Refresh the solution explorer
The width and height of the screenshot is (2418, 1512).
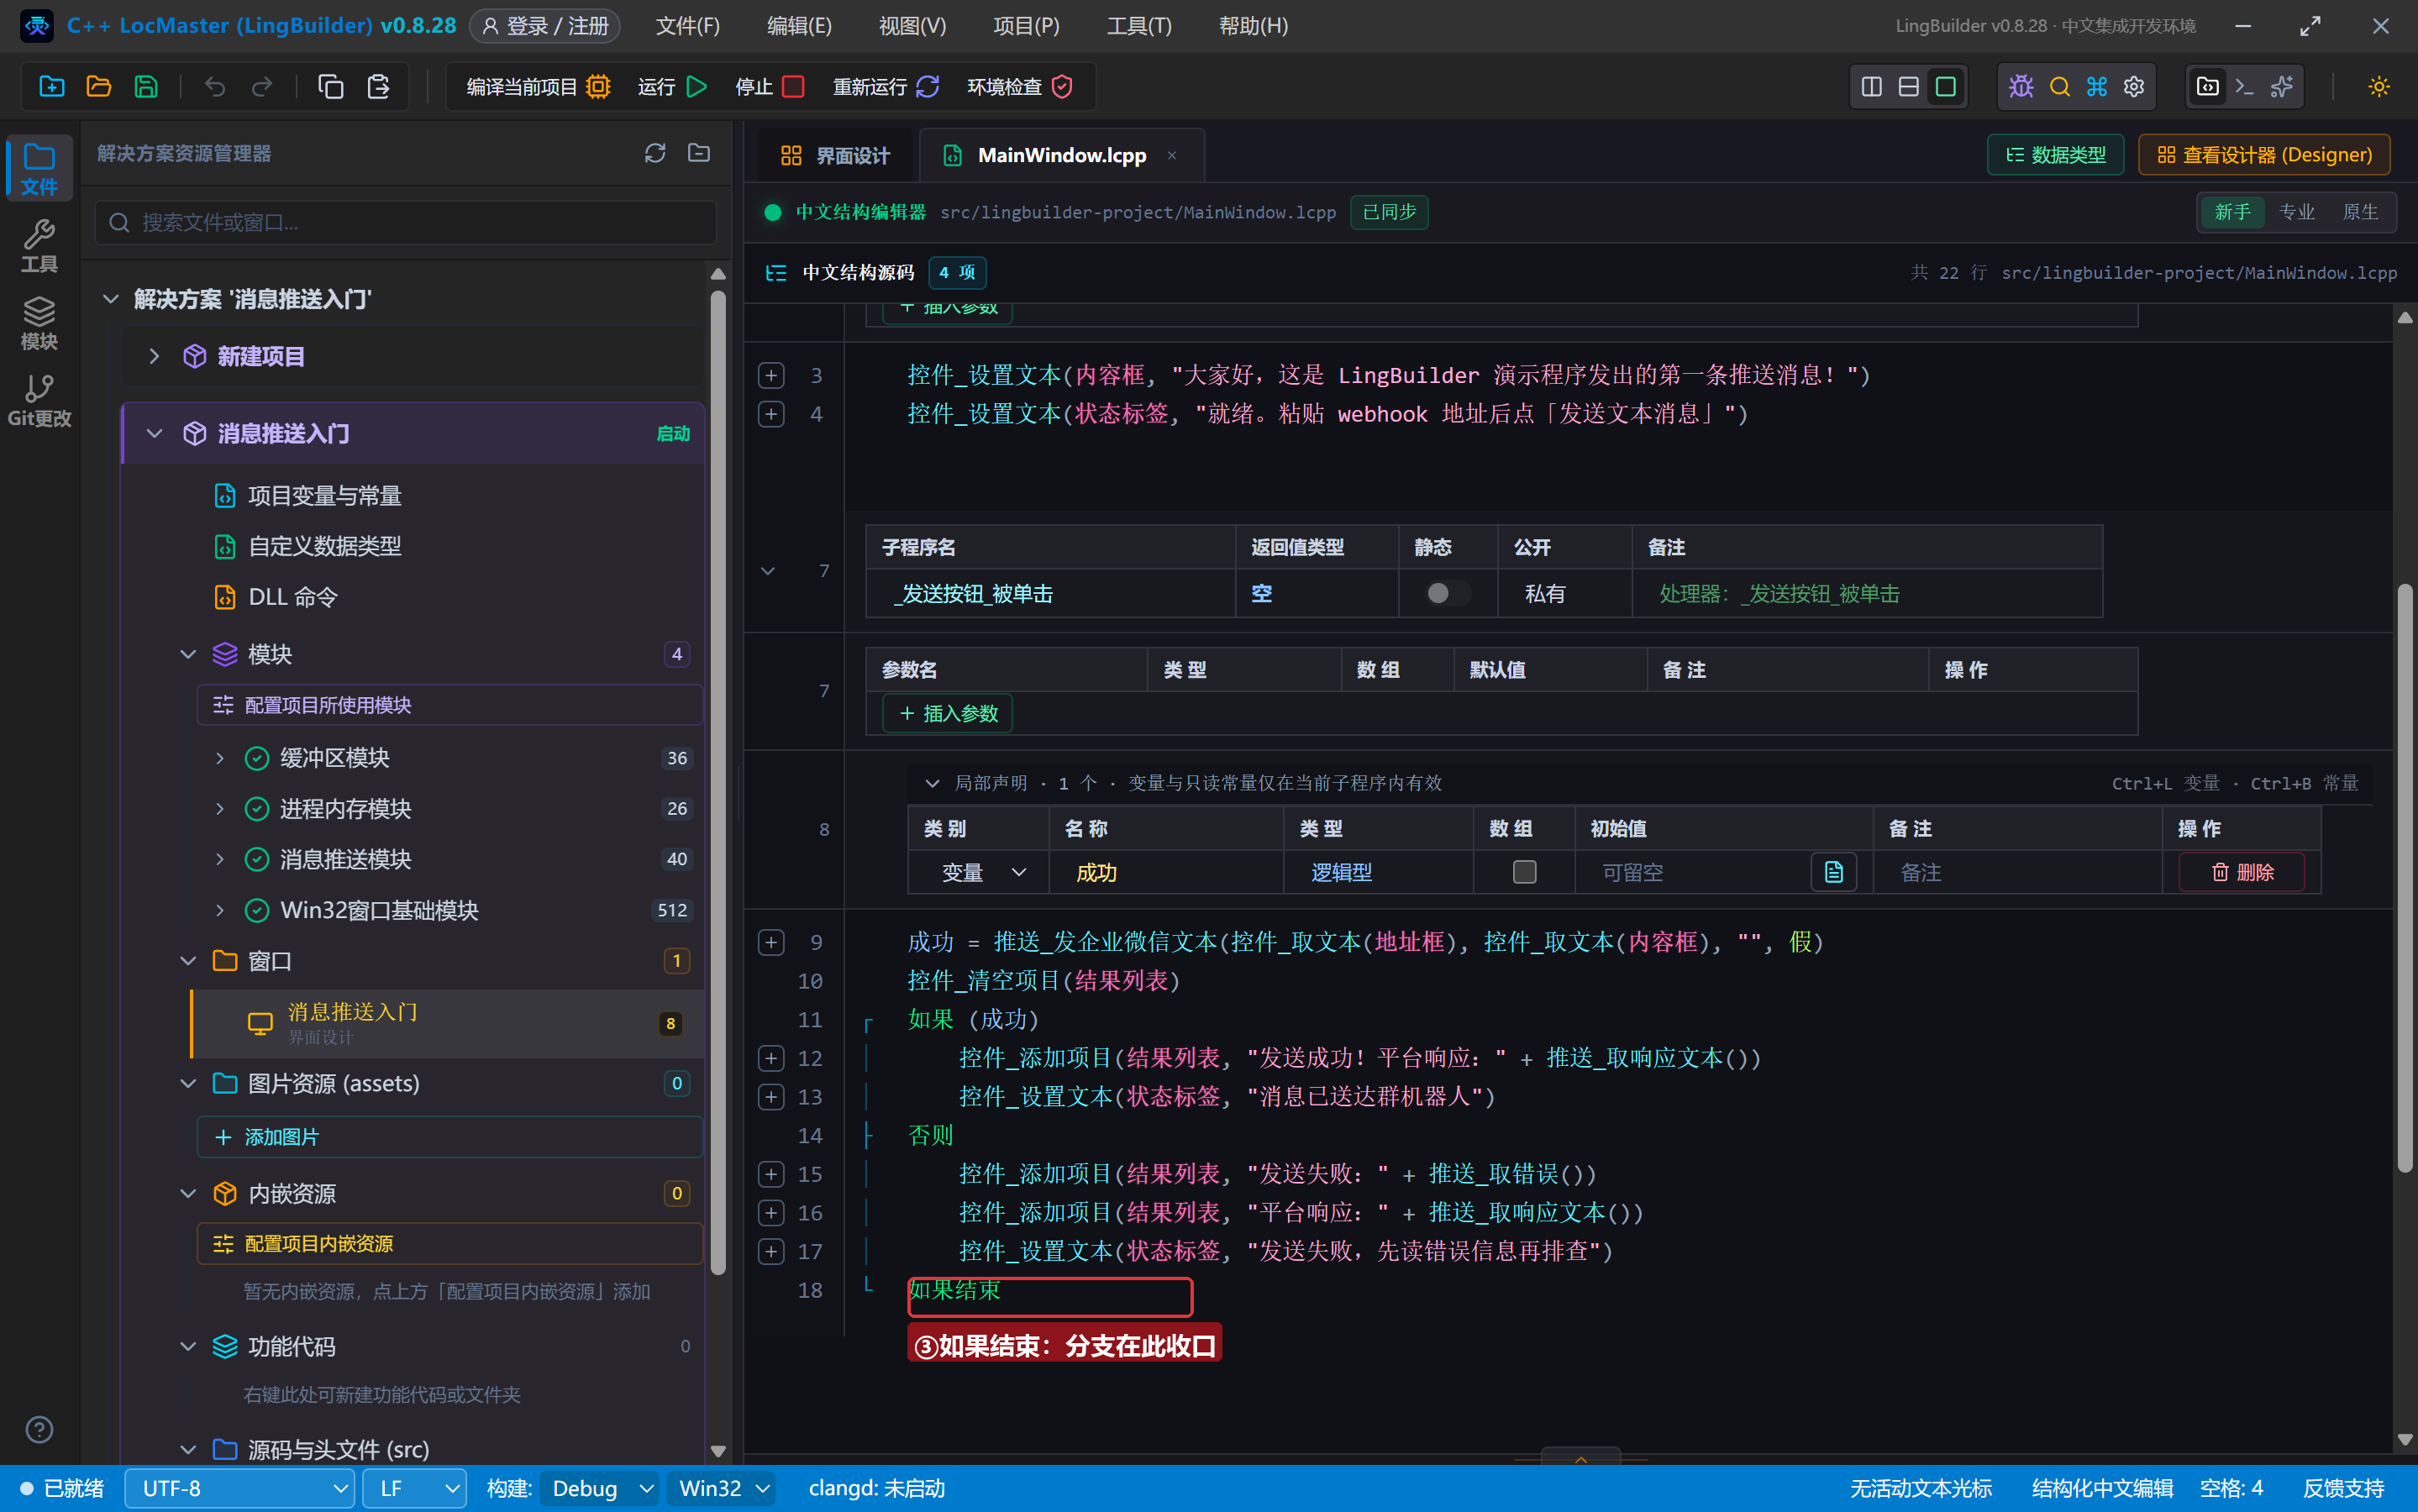(x=655, y=153)
